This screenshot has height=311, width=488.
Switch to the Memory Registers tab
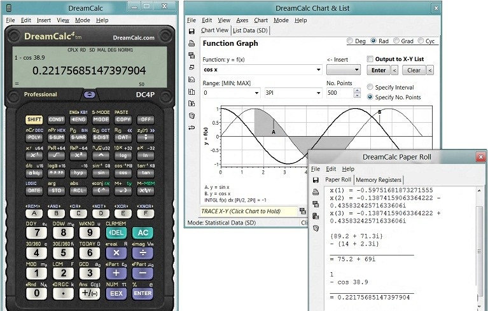[379, 180]
